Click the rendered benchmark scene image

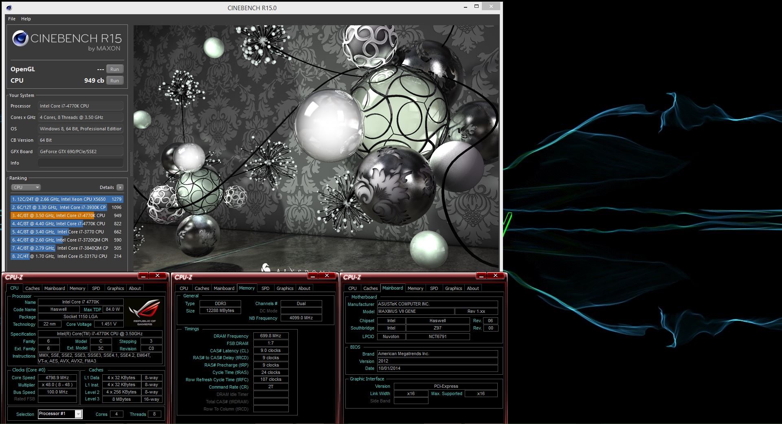pos(316,148)
